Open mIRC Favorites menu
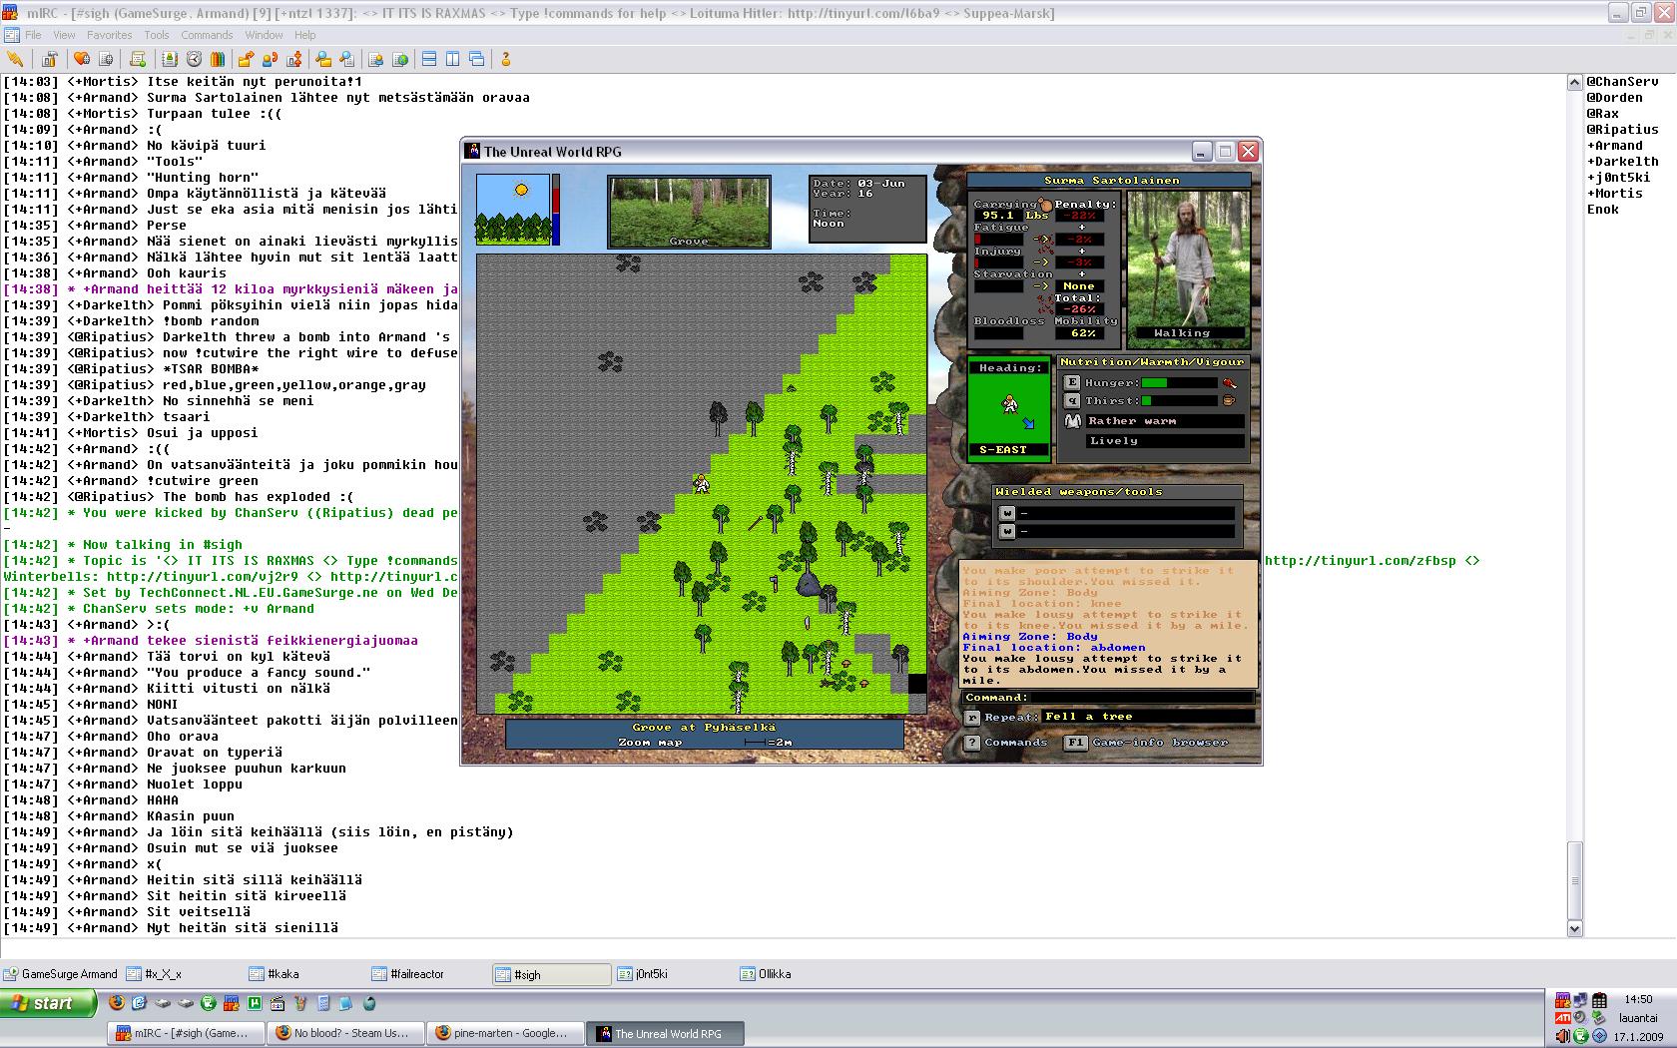The image size is (1677, 1048). [109, 35]
